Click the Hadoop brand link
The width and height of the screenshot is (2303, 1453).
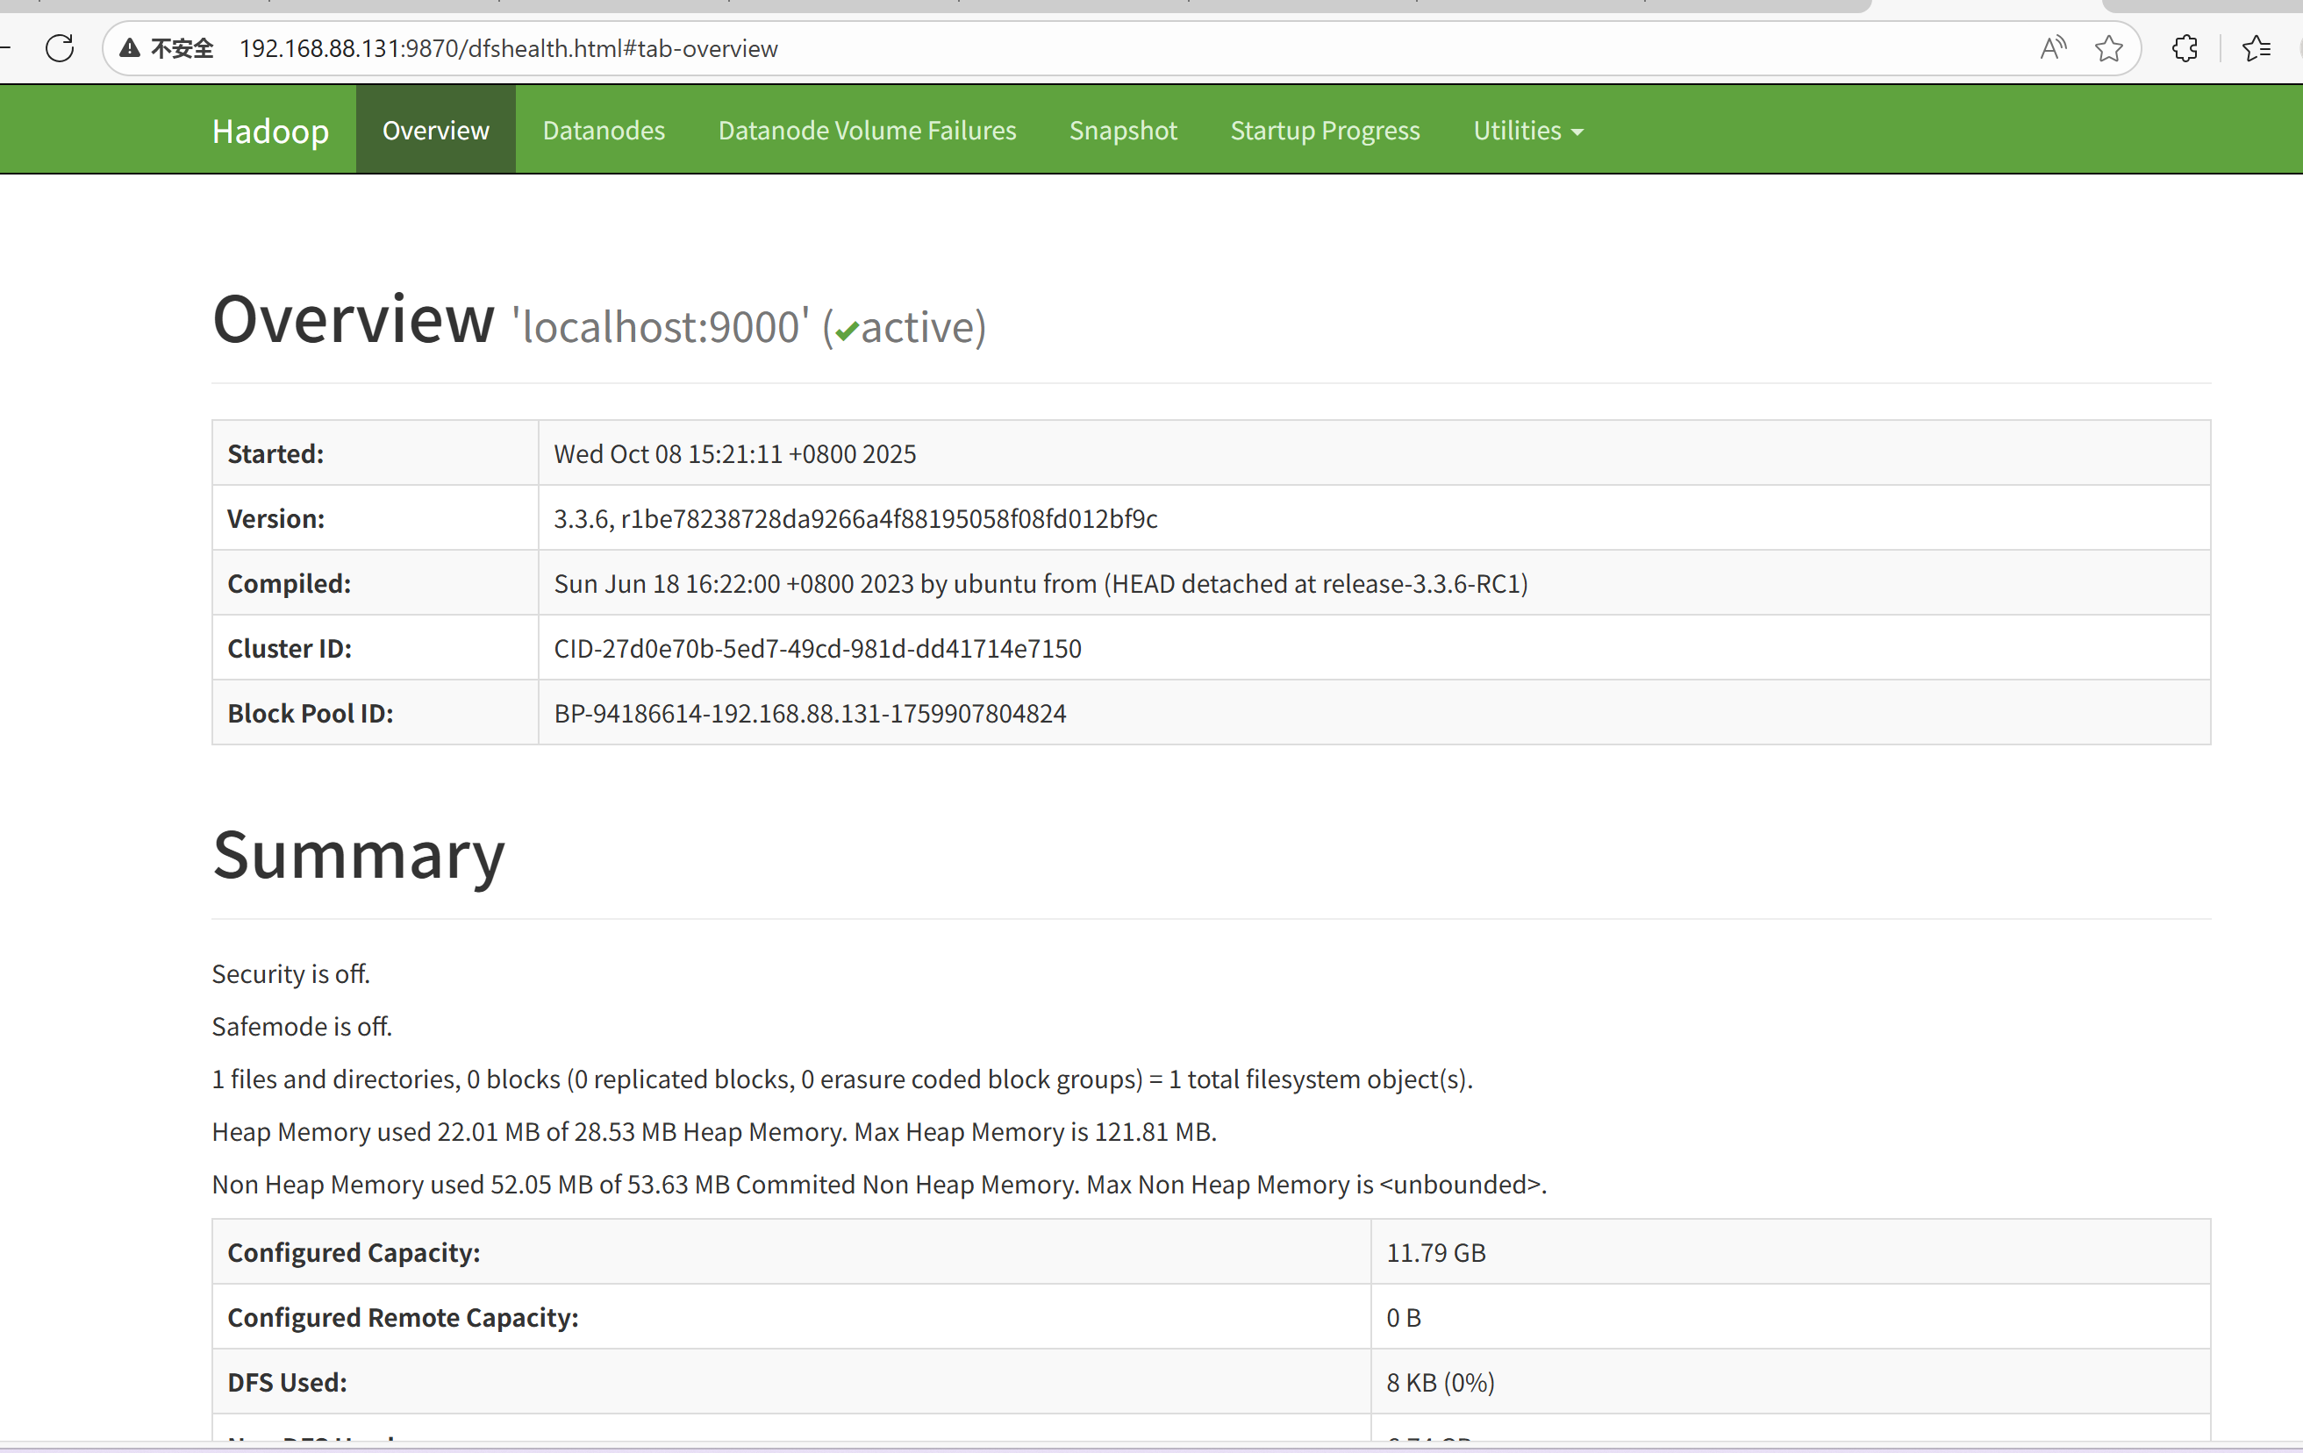tap(271, 130)
